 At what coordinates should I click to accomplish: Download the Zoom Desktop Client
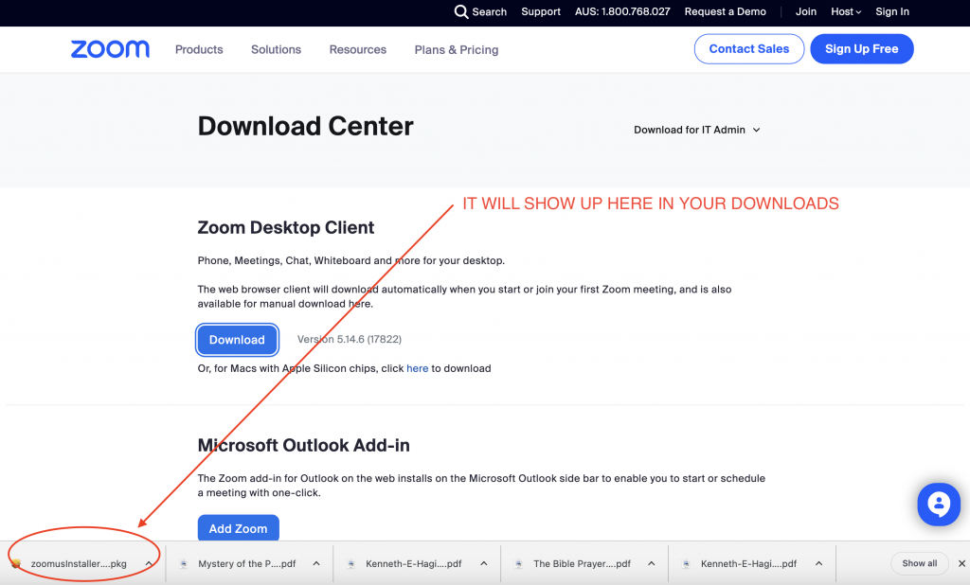coord(237,340)
